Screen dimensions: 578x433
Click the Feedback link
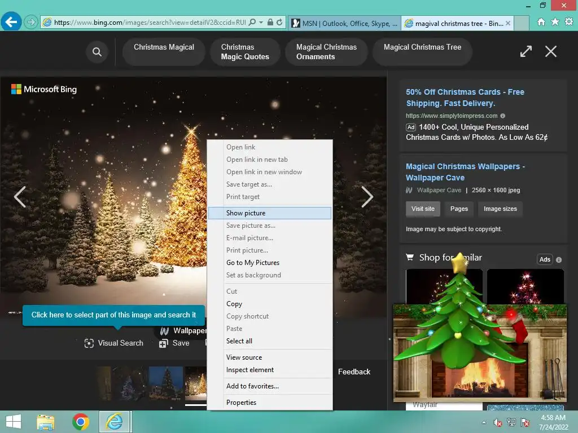(x=354, y=372)
